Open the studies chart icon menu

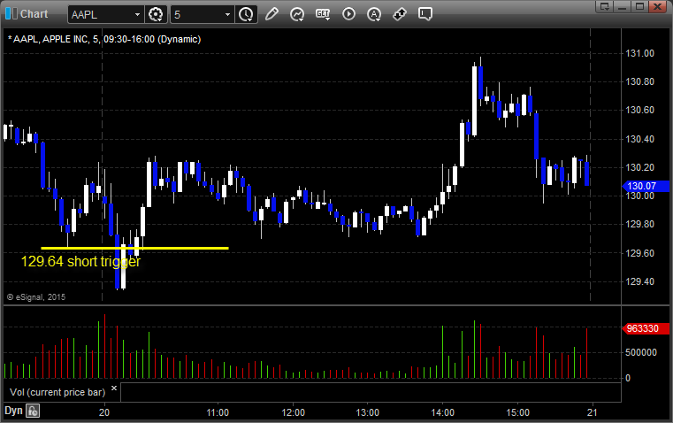pos(297,14)
